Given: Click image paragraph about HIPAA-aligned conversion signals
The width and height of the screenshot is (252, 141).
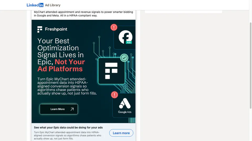Looking at the screenshot, I should [67, 86].
